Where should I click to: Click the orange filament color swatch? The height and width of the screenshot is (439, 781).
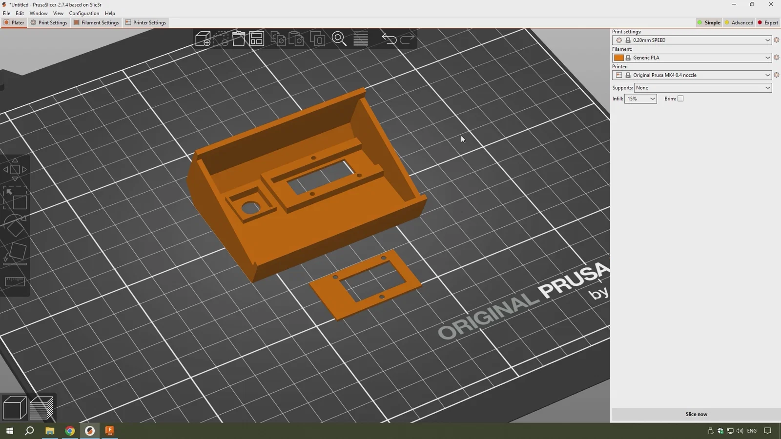tap(618, 58)
